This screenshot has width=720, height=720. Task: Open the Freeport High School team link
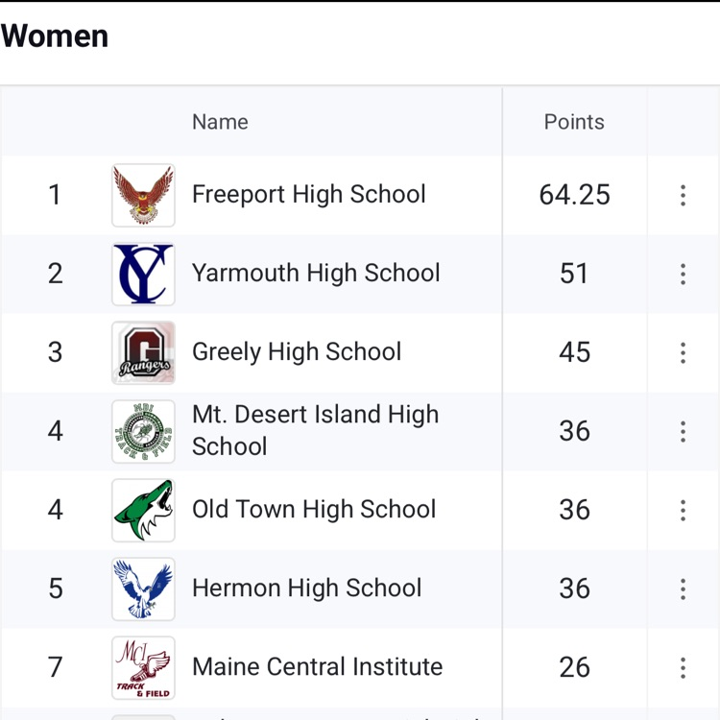coord(308,194)
